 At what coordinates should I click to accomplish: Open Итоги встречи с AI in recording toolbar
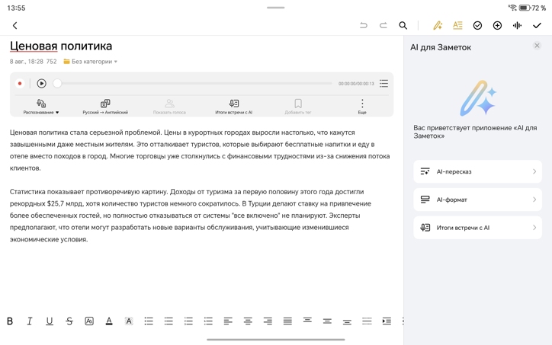pyautogui.click(x=233, y=107)
